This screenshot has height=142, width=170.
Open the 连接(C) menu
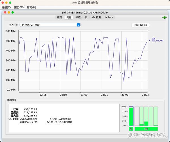[6, 7]
